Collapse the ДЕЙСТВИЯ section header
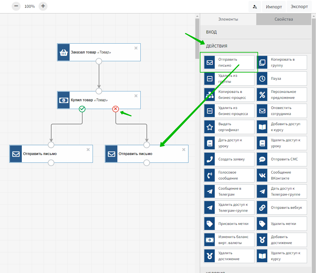 point(217,46)
